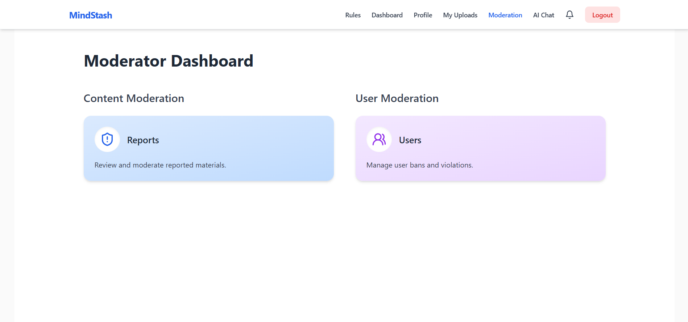The image size is (688, 322).
Task: Open the Profile page
Action: tap(423, 15)
